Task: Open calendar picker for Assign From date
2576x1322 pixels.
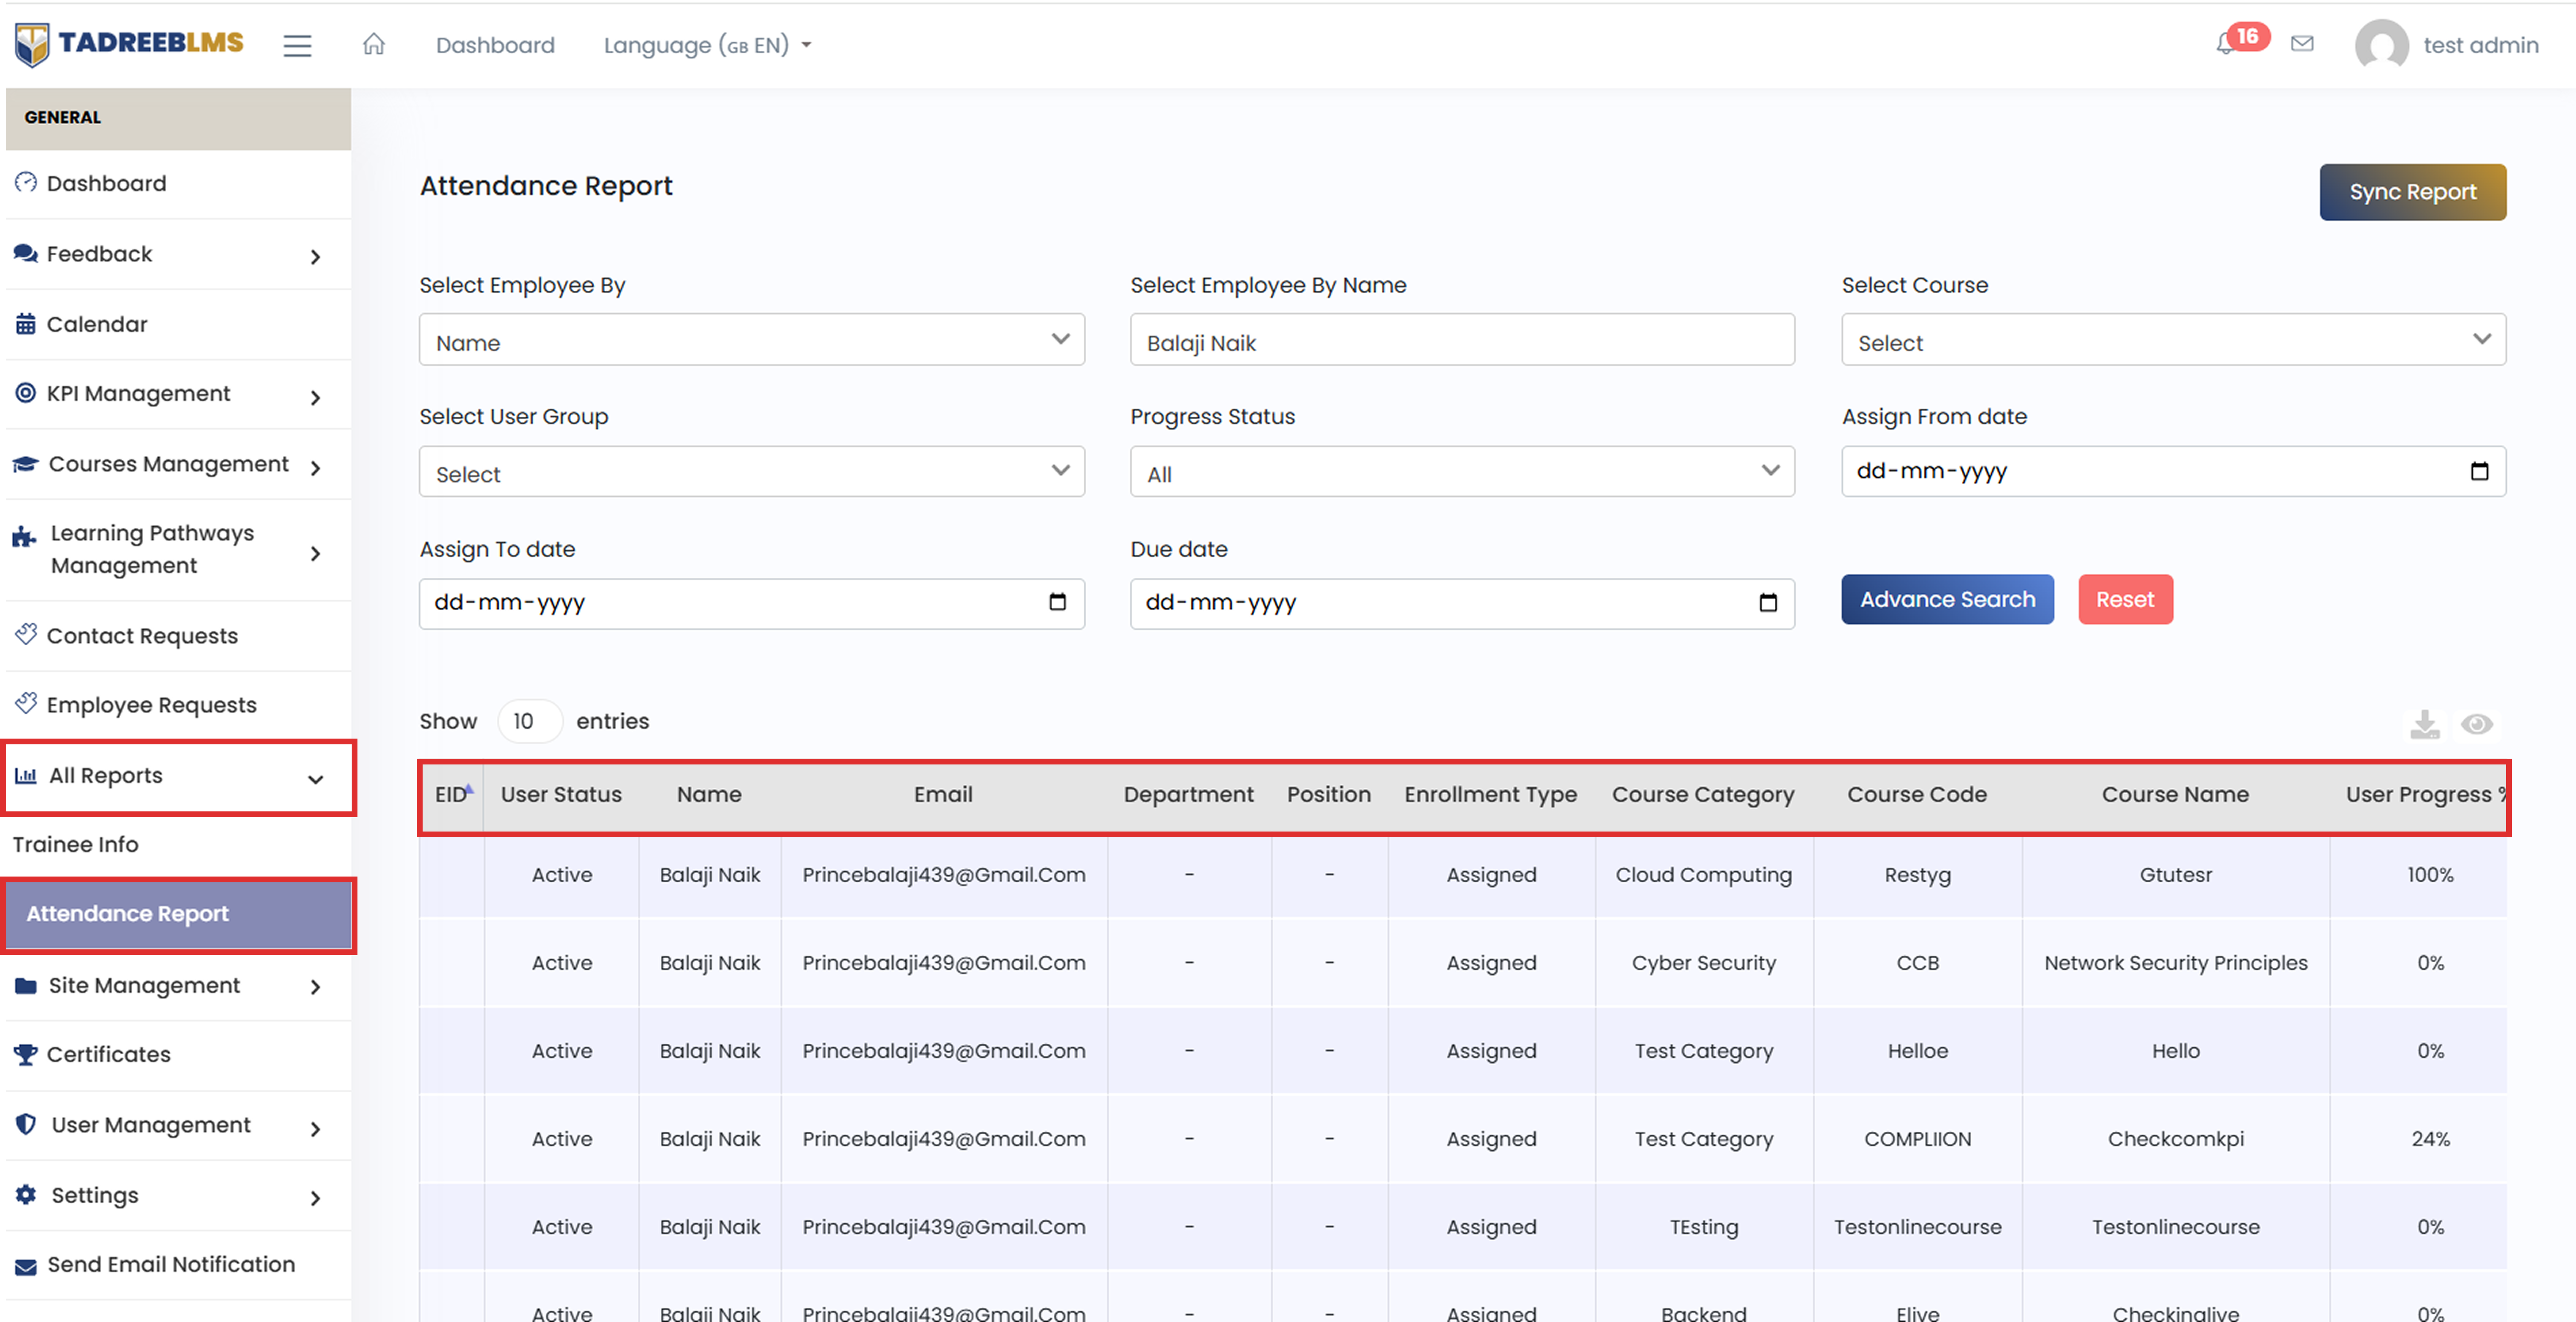Action: (x=2479, y=471)
